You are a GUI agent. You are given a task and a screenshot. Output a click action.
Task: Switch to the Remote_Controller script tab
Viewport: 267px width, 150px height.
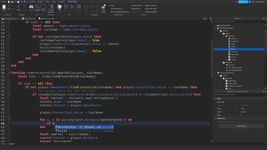click(48, 18)
